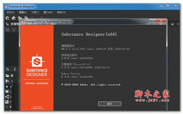
Task: Click the add folder icon in library toolbar
Action: [x=7, y=81]
